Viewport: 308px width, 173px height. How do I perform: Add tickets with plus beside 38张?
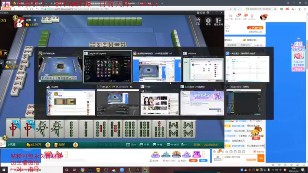point(75,145)
